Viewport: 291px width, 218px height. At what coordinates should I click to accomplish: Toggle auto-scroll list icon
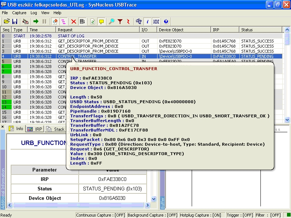pos(82,21)
